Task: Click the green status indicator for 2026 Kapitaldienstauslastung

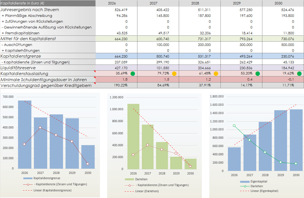Action: click(x=133, y=74)
